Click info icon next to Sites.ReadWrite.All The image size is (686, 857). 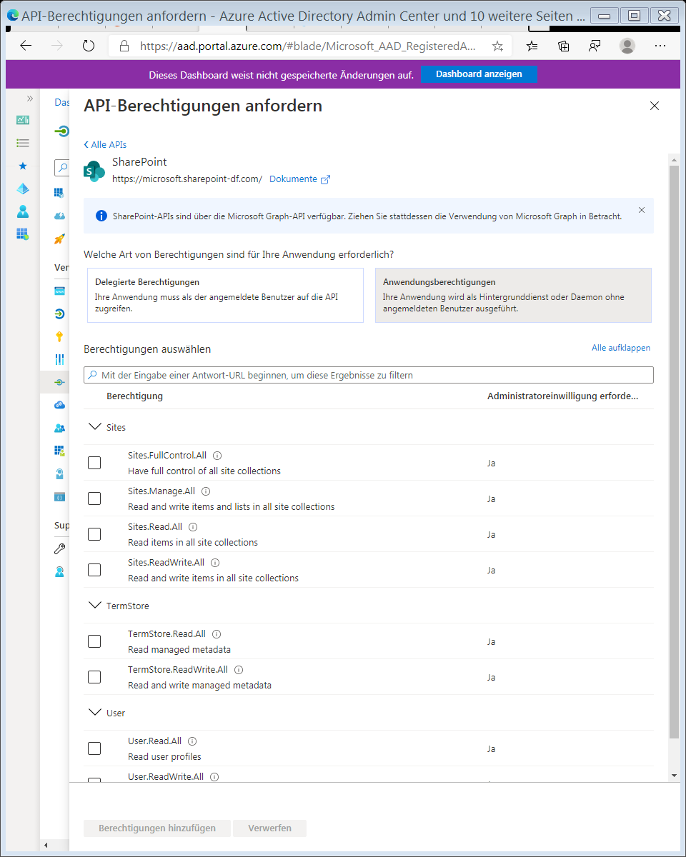point(215,562)
